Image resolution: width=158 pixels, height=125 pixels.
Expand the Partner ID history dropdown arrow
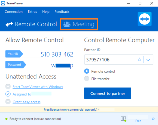148,60
